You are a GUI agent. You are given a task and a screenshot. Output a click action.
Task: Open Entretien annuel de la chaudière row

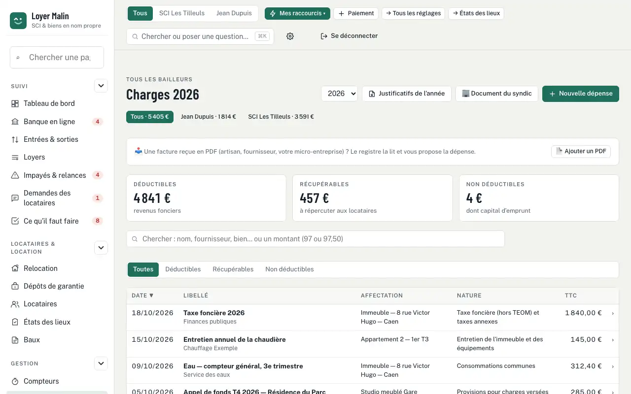[373, 344]
